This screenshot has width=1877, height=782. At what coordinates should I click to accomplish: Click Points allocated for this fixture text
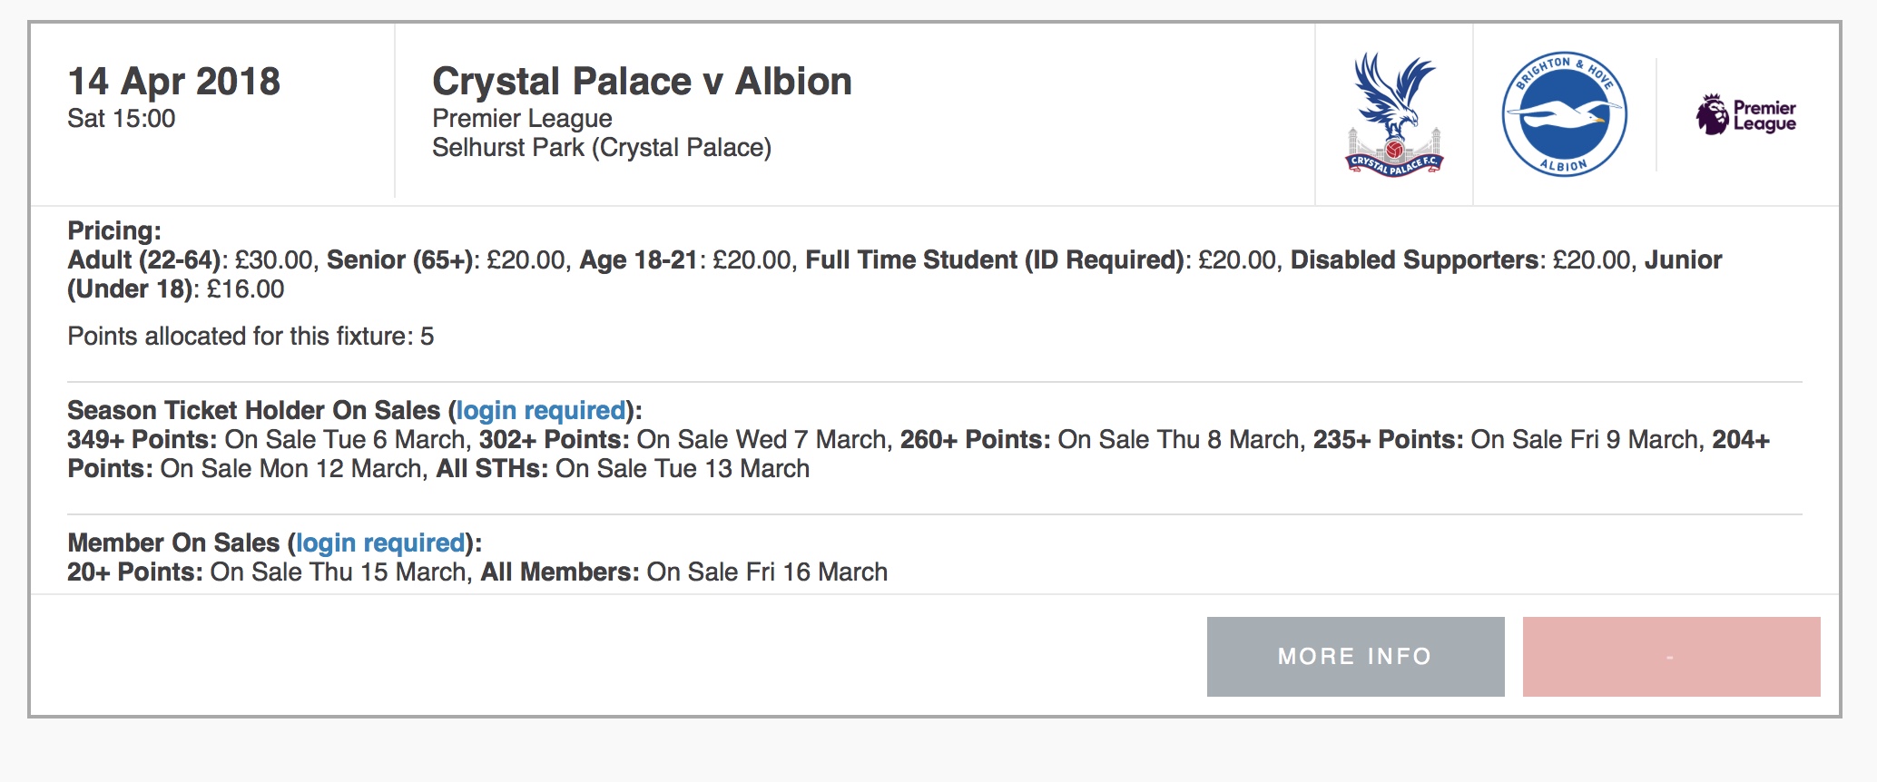click(251, 337)
